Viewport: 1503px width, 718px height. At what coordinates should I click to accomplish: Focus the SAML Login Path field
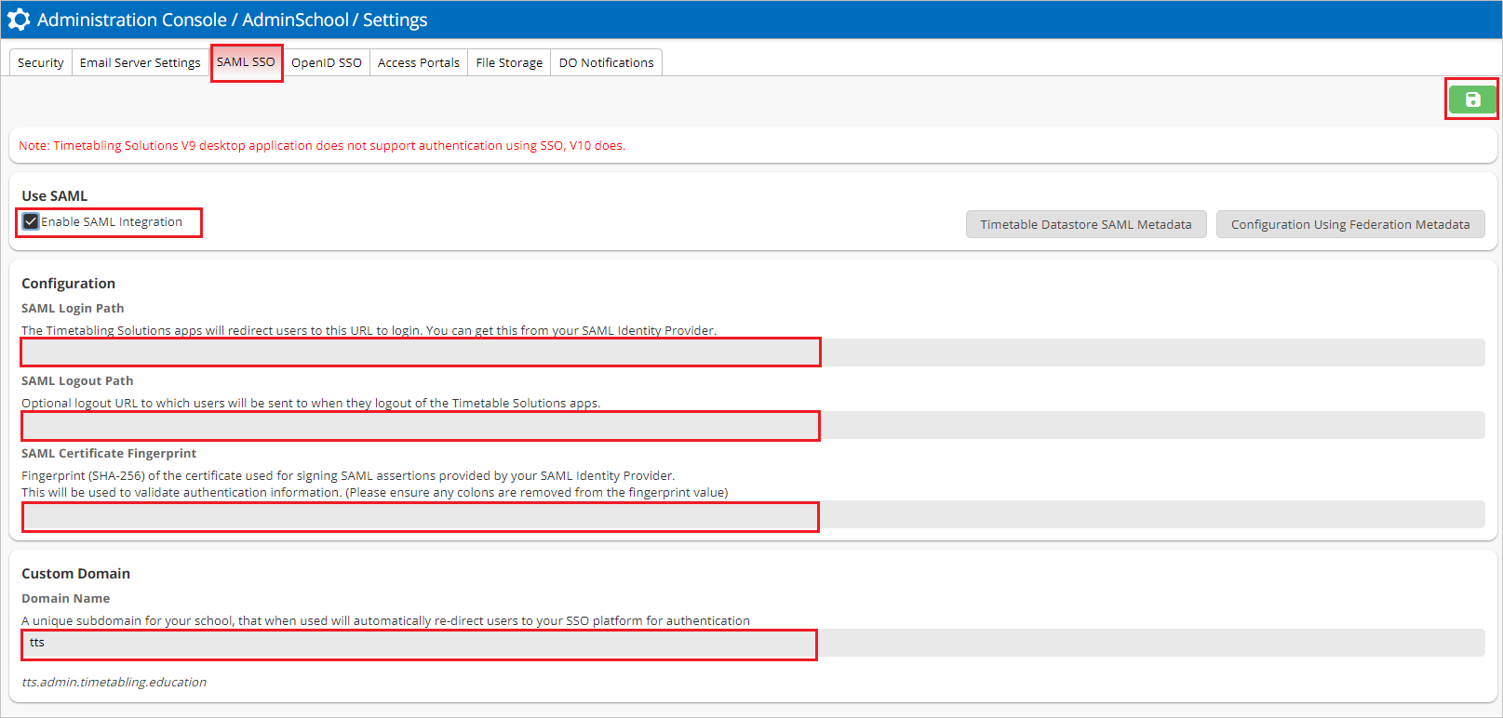click(753, 352)
